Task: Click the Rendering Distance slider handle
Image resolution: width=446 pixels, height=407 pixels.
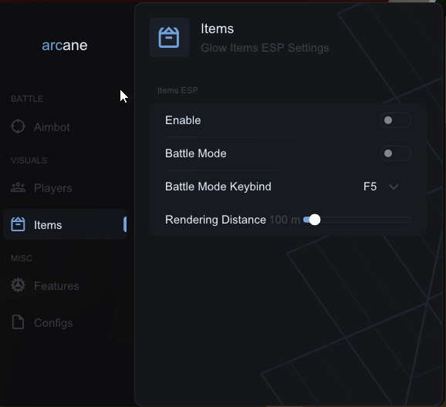Action: point(314,220)
